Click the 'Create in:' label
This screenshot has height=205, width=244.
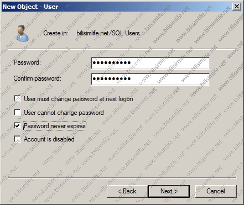(x=56, y=33)
